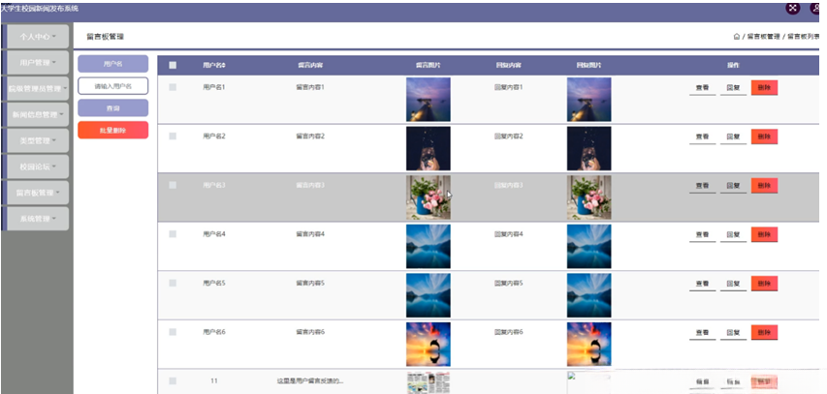
Task: Check the checkbox for row 用户名4
Action: point(173,234)
